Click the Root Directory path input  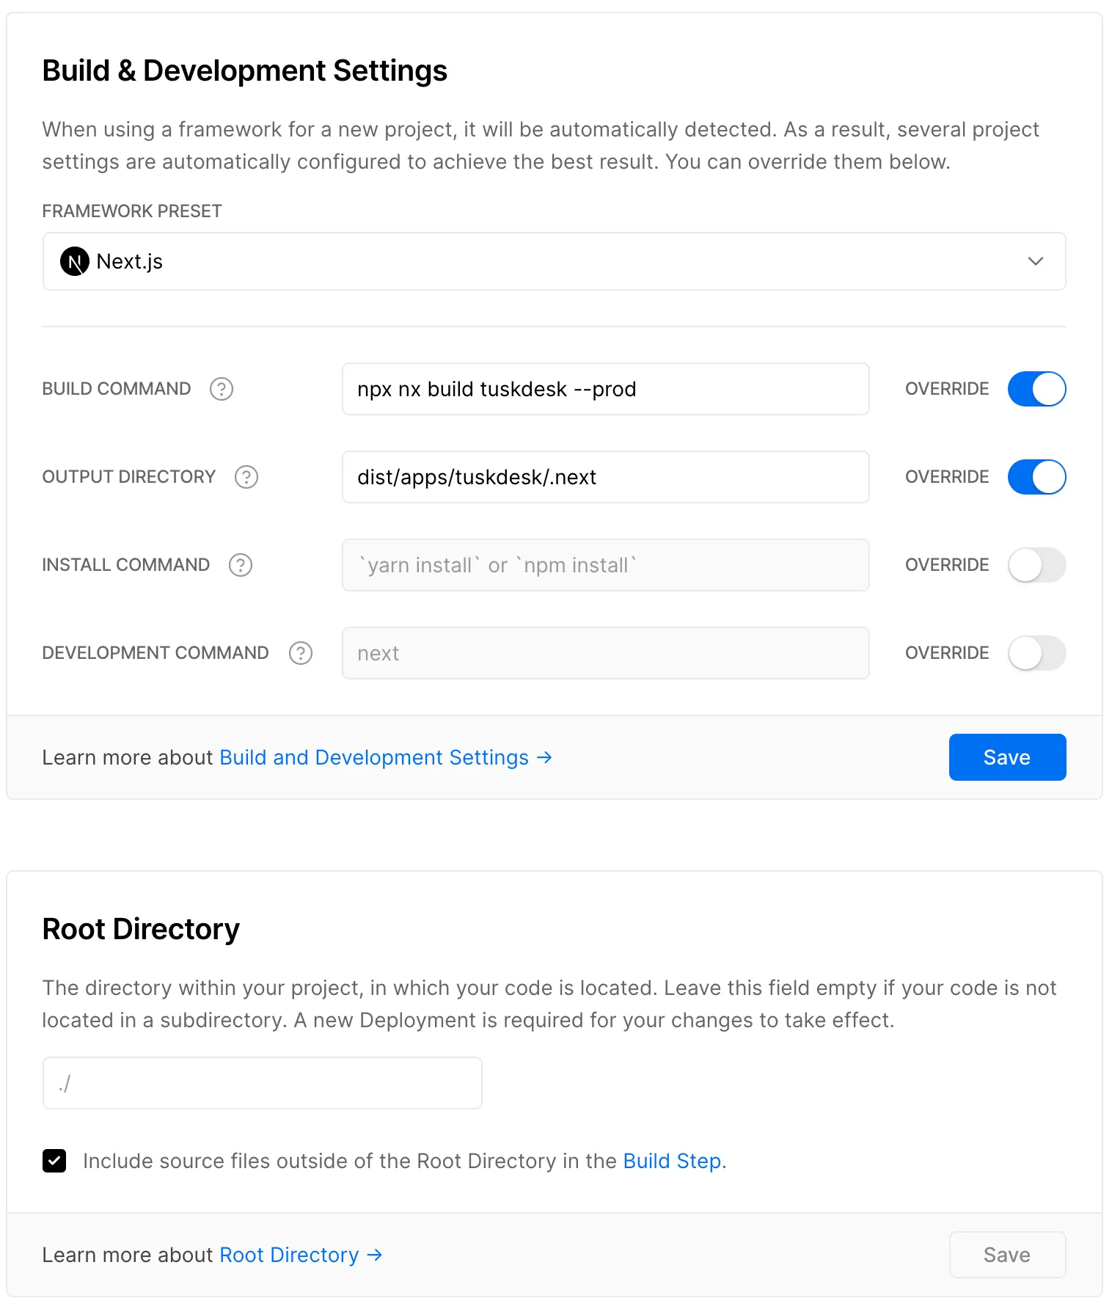pyautogui.click(x=262, y=1083)
